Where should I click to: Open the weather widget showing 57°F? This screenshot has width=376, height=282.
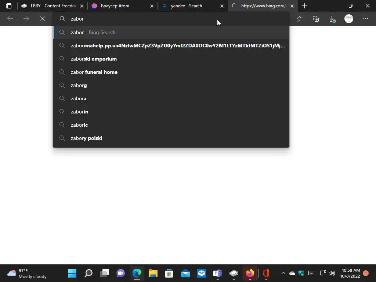pos(27,273)
